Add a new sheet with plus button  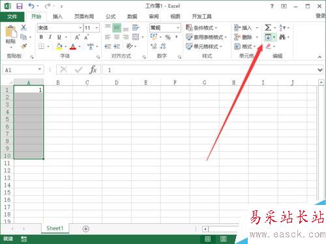click(x=86, y=229)
